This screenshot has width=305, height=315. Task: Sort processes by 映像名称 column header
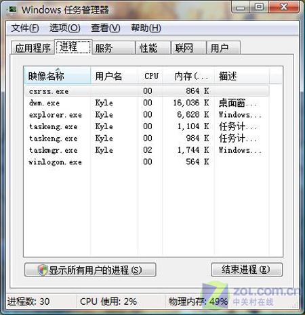pos(58,76)
